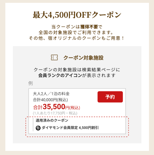Click the red dashed applied-coupon highlight box
This screenshot has width=154, height=155.
[77, 127]
